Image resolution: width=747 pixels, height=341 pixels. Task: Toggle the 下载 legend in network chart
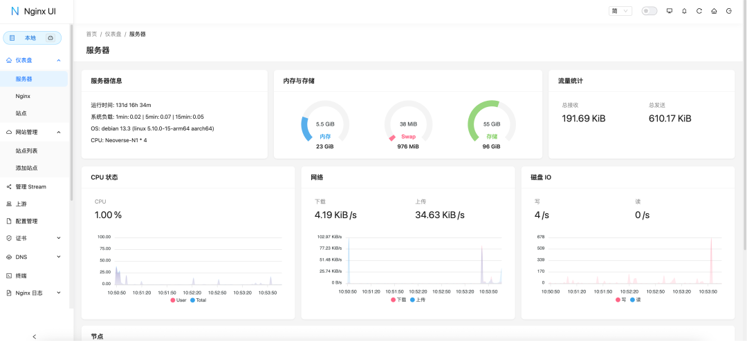point(398,300)
